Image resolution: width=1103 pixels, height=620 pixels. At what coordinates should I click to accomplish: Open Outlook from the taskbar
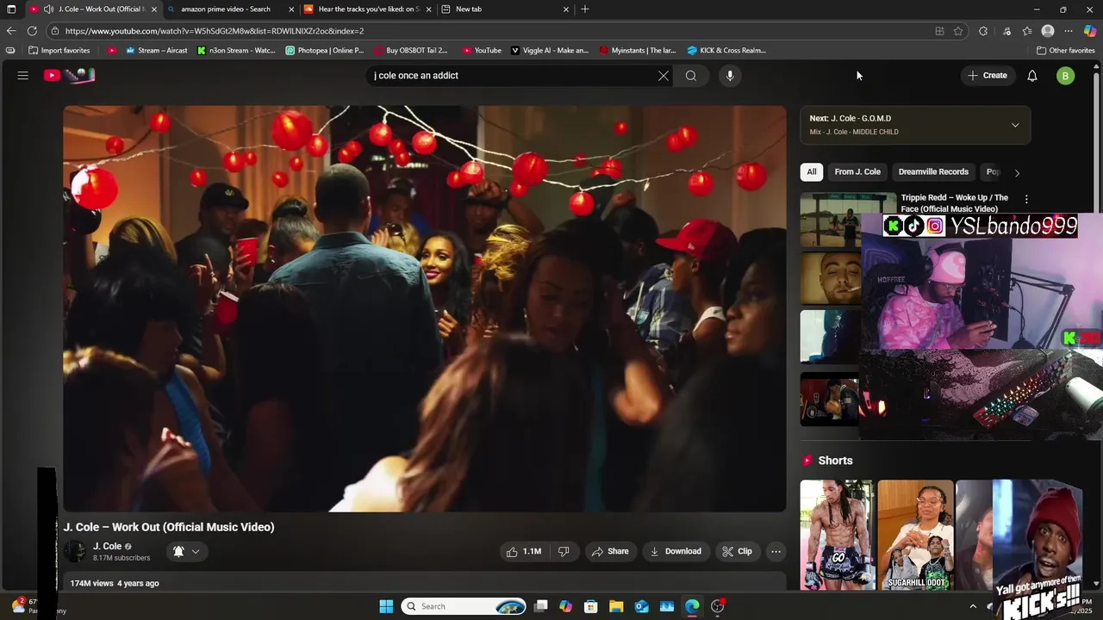(x=642, y=606)
